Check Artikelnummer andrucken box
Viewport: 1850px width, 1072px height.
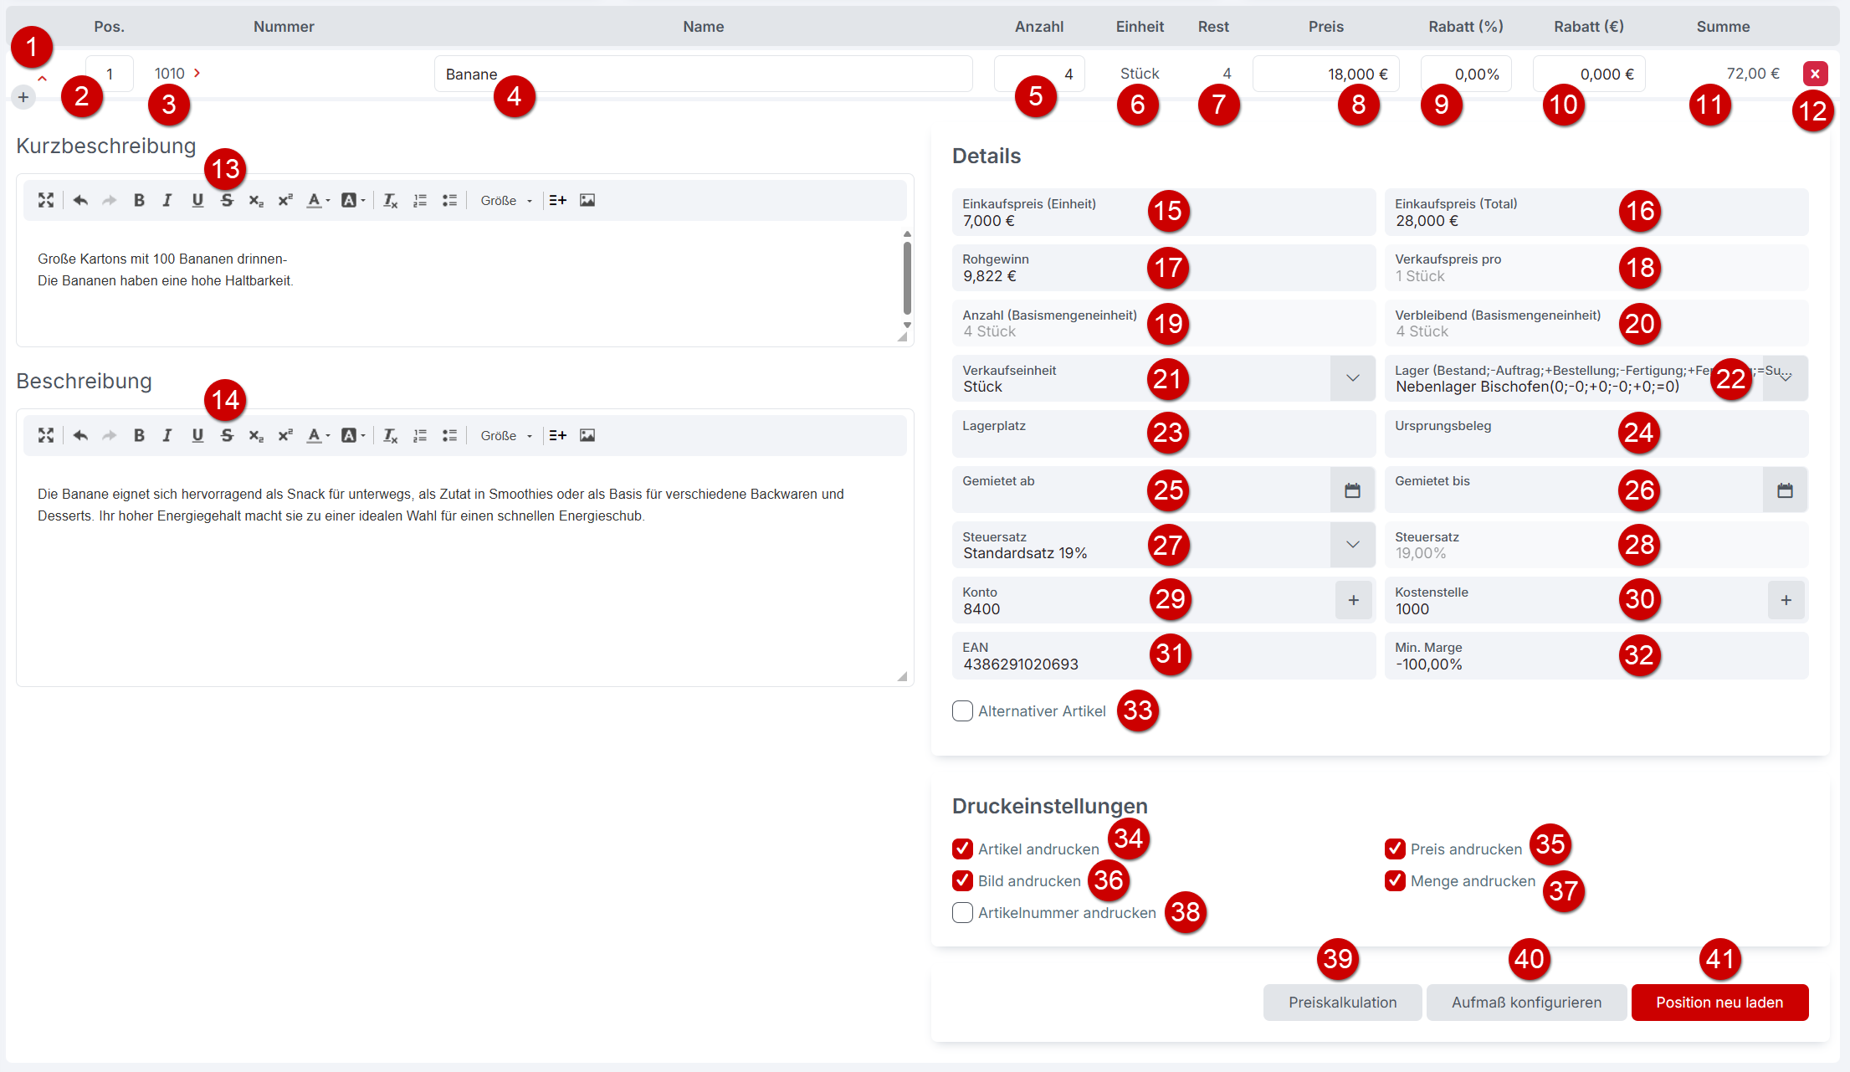click(x=962, y=913)
